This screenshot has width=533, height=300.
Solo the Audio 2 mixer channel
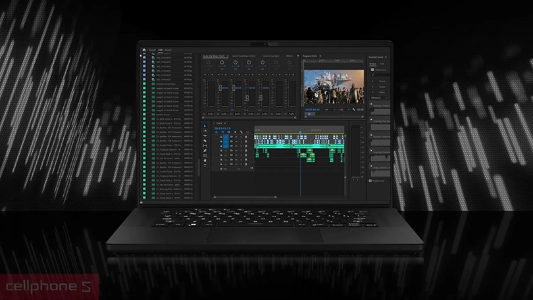[222, 74]
